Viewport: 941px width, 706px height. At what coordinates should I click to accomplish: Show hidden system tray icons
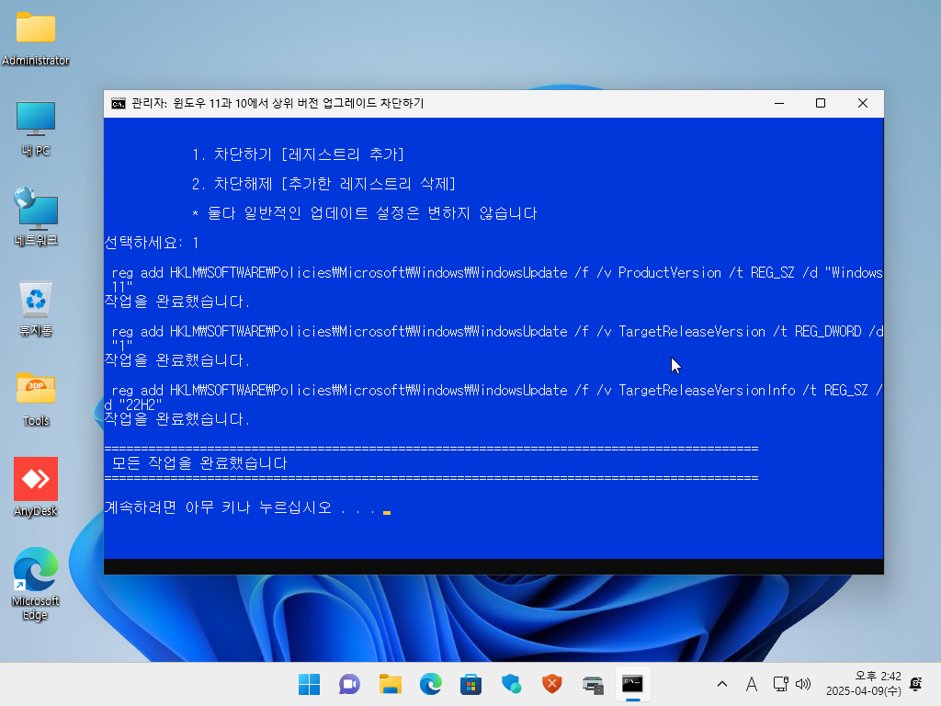pos(722,684)
